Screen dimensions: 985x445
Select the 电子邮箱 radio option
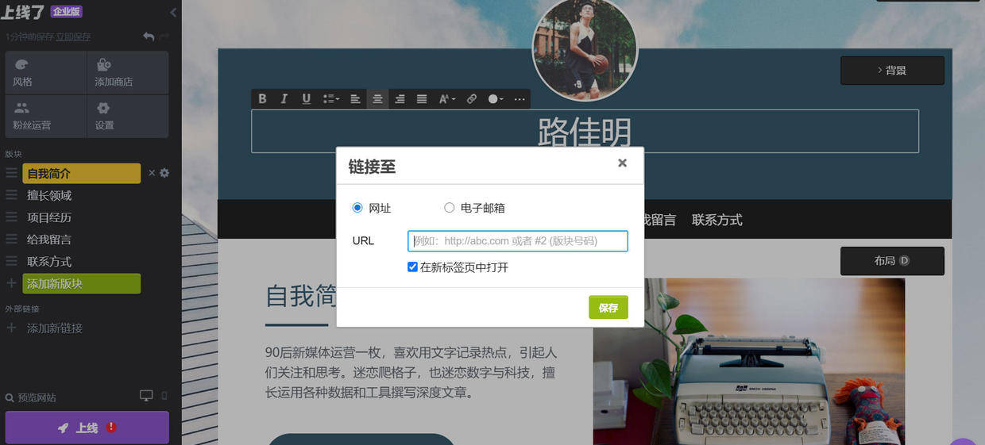click(x=450, y=208)
